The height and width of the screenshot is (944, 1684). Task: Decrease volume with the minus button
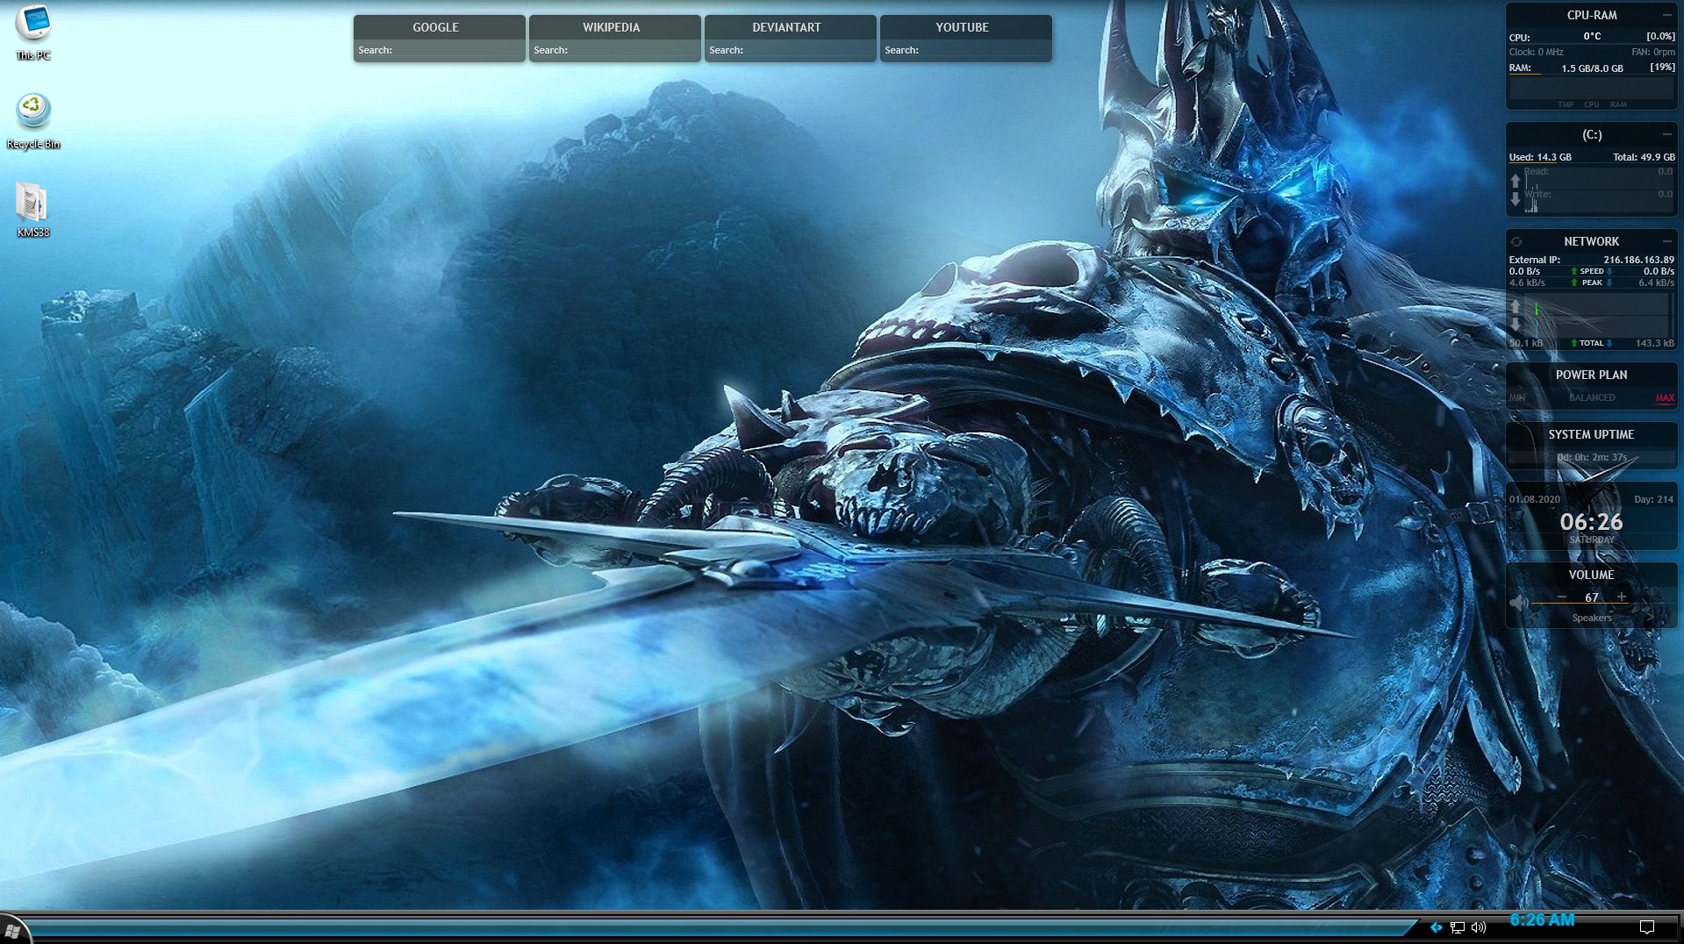1562,597
